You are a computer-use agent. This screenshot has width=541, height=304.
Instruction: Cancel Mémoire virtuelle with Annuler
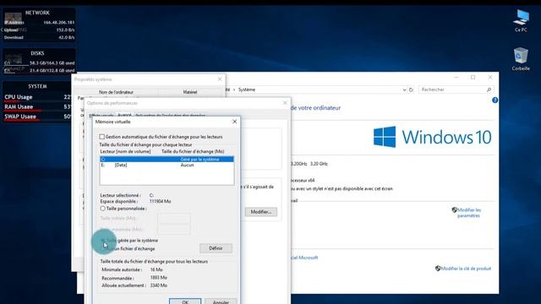coord(221,301)
